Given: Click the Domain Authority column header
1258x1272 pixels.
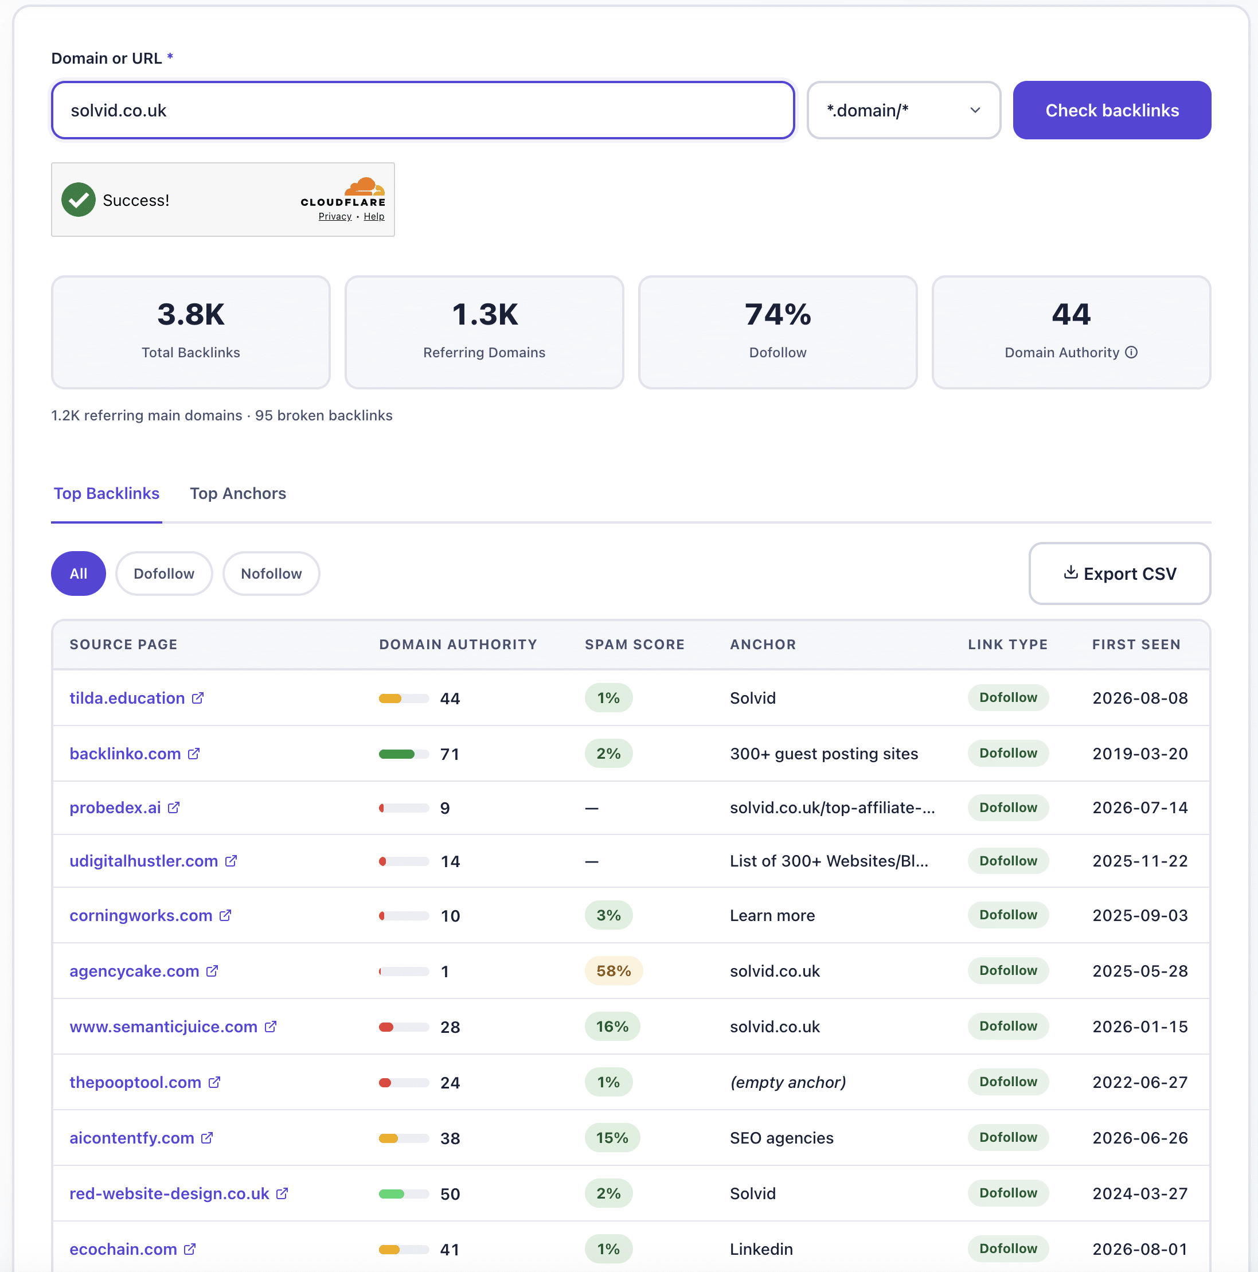Looking at the screenshot, I should click(458, 645).
